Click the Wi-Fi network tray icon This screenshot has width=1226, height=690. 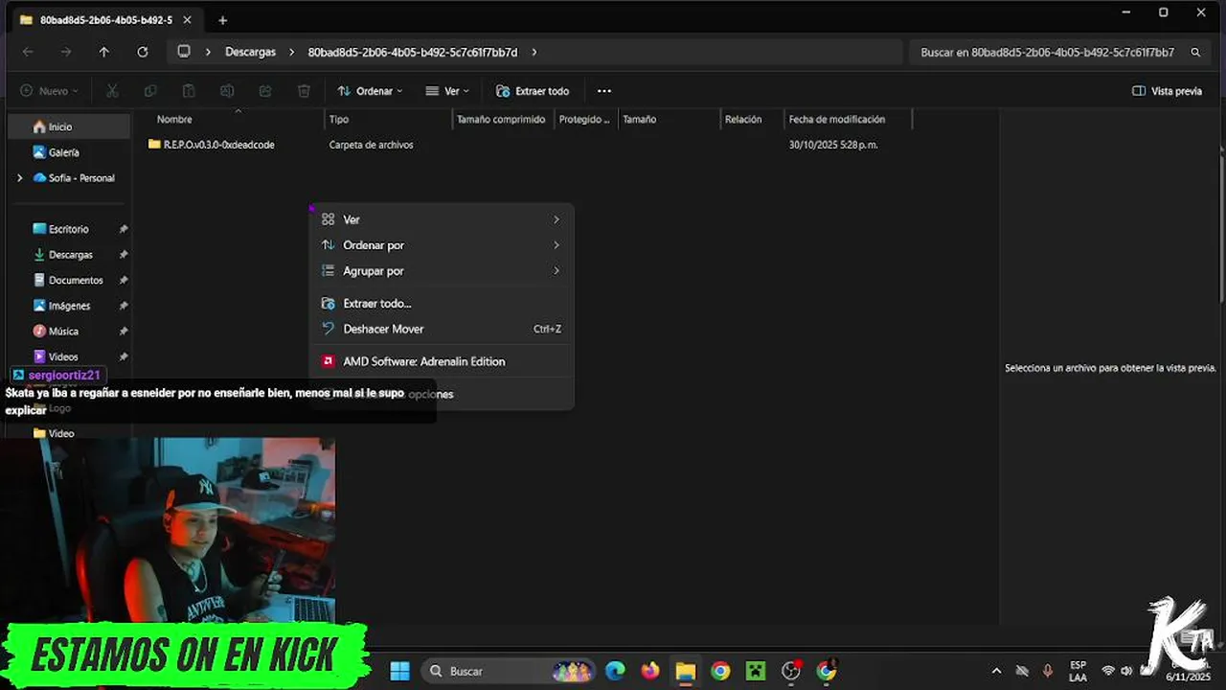point(1108,671)
